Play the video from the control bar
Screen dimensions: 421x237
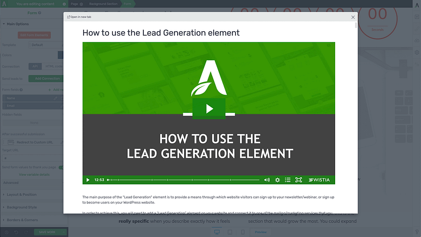(88, 180)
